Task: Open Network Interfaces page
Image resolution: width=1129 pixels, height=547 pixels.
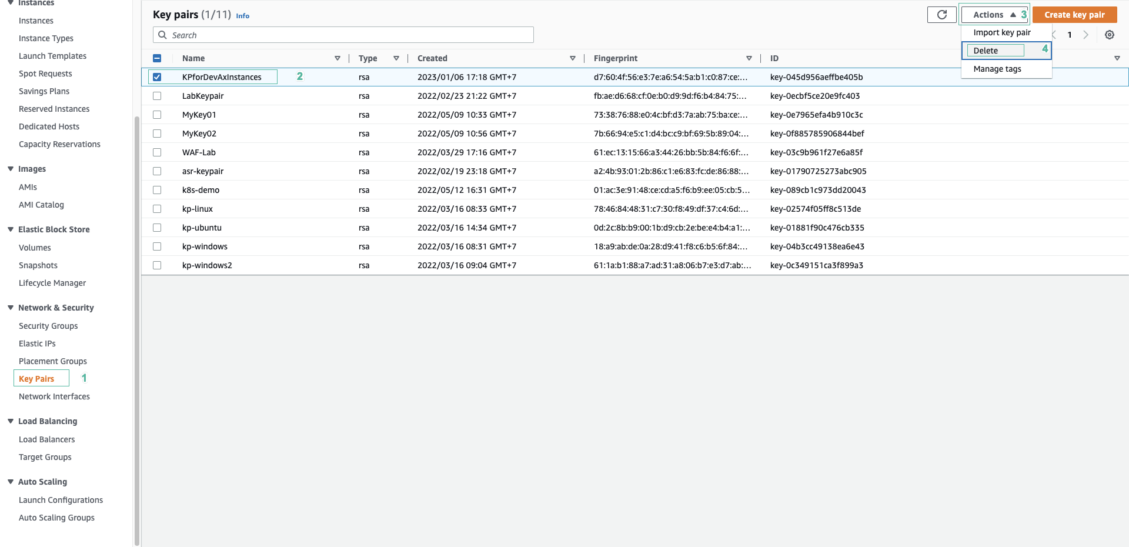Action: [54, 396]
